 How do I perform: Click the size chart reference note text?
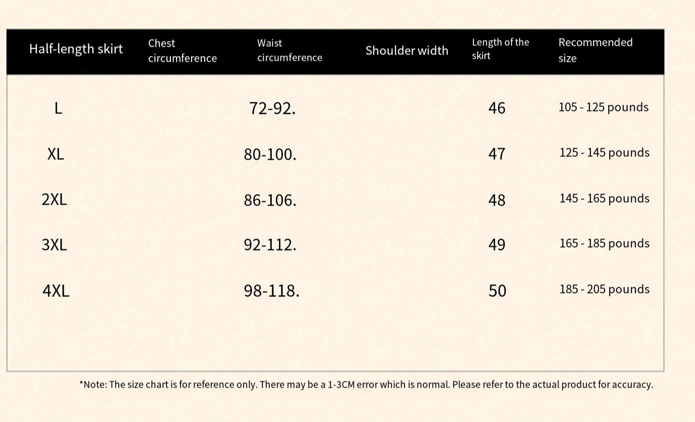tap(366, 385)
